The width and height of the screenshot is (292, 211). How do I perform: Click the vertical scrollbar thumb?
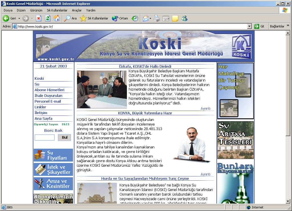tap(288, 85)
